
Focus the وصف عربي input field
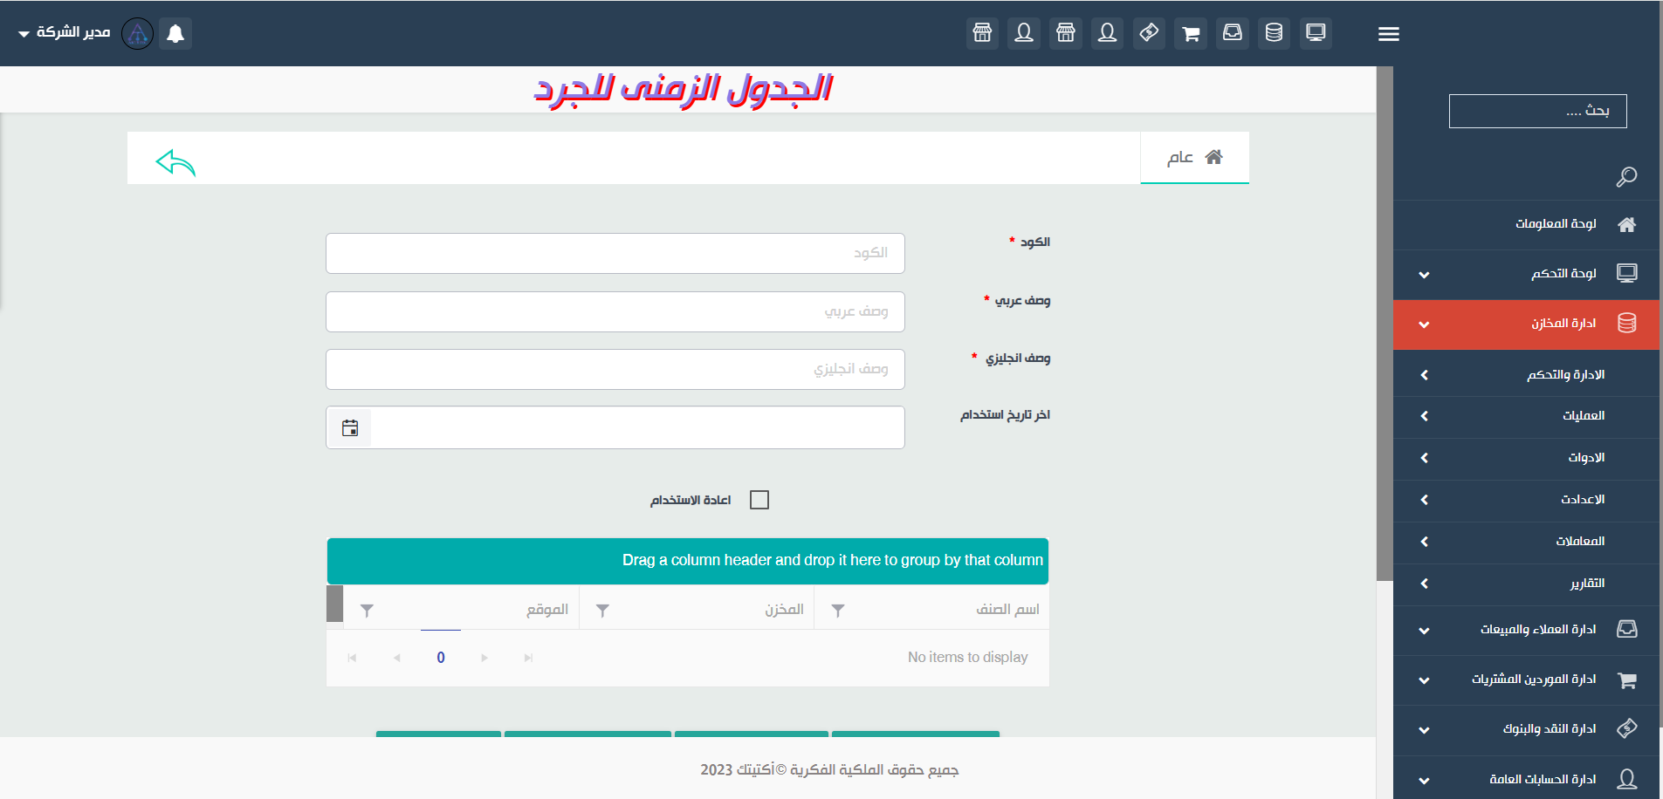pyautogui.click(x=615, y=311)
